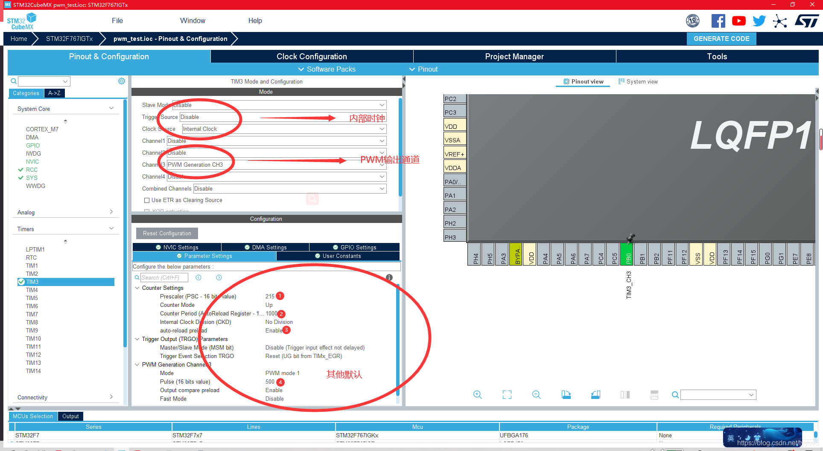Toggle the TIM3 enabled checkmark
Screen dimensions: 823x451
[21, 282]
